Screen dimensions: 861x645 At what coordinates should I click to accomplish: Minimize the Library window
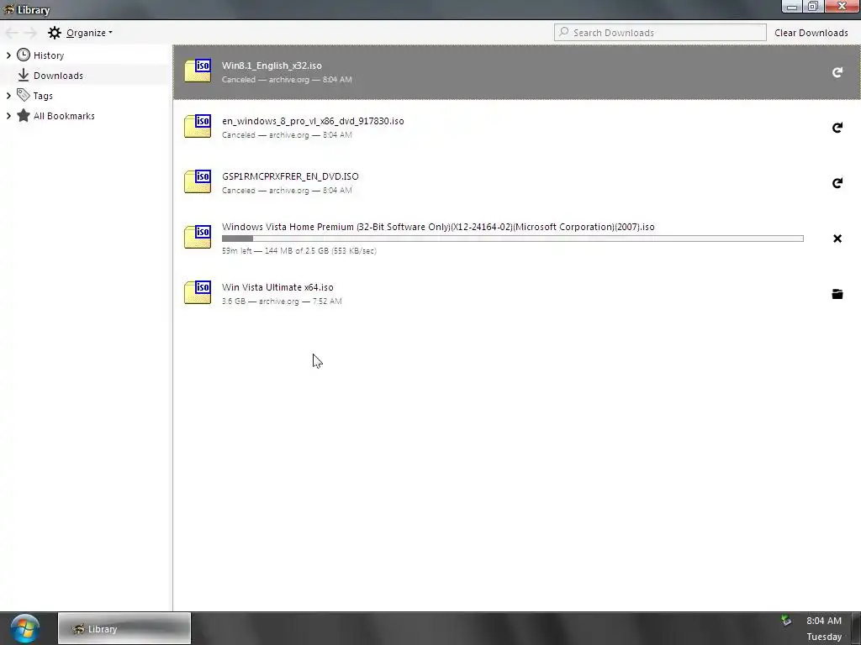point(792,7)
